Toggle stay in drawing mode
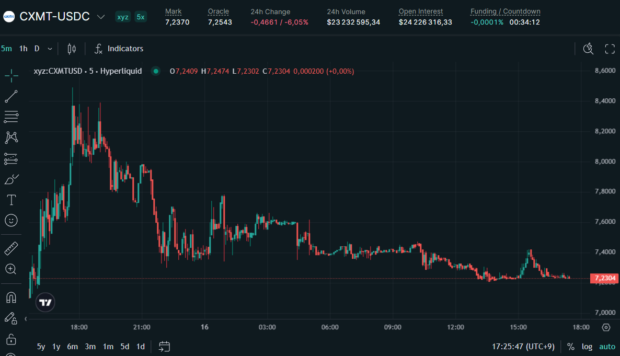 [x=11, y=318]
